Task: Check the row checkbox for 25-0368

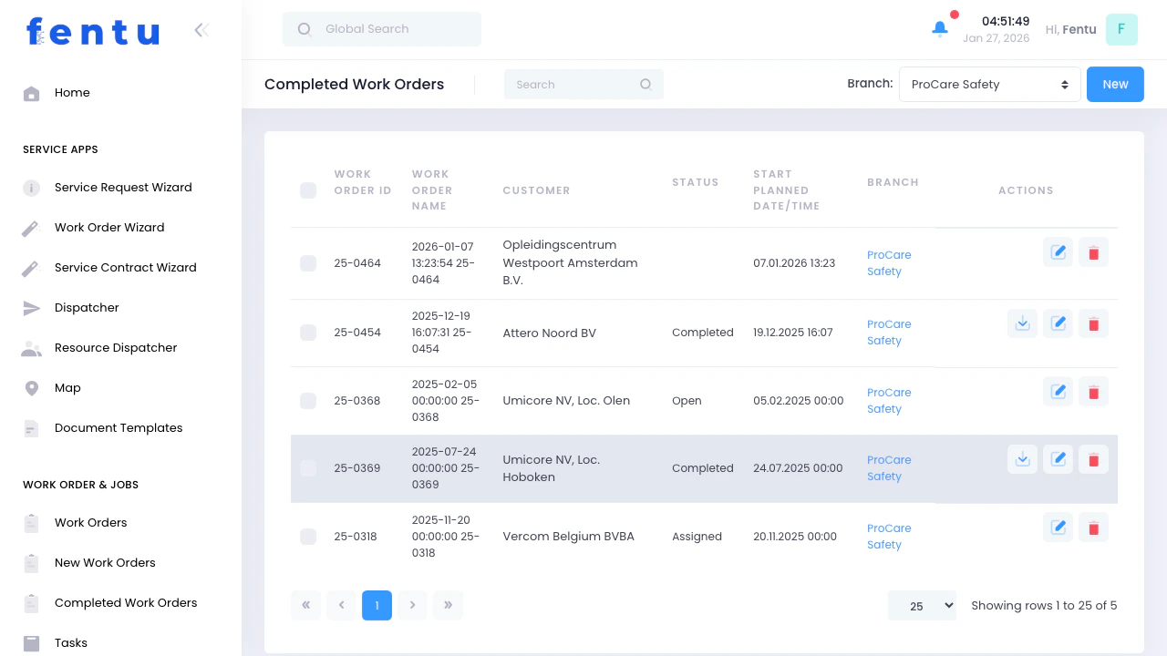Action: pyautogui.click(x=308, y=400)
